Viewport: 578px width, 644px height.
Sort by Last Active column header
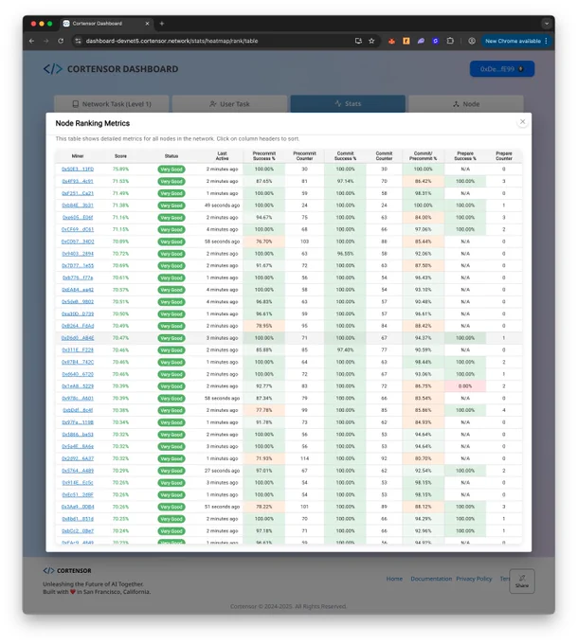pos(223,156)
